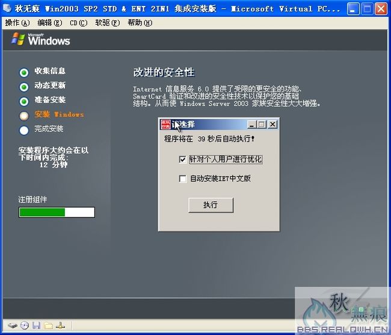Click the 安装 Windows step indicator
Viewport: 391px width, 335px height.
coord(24,116)
